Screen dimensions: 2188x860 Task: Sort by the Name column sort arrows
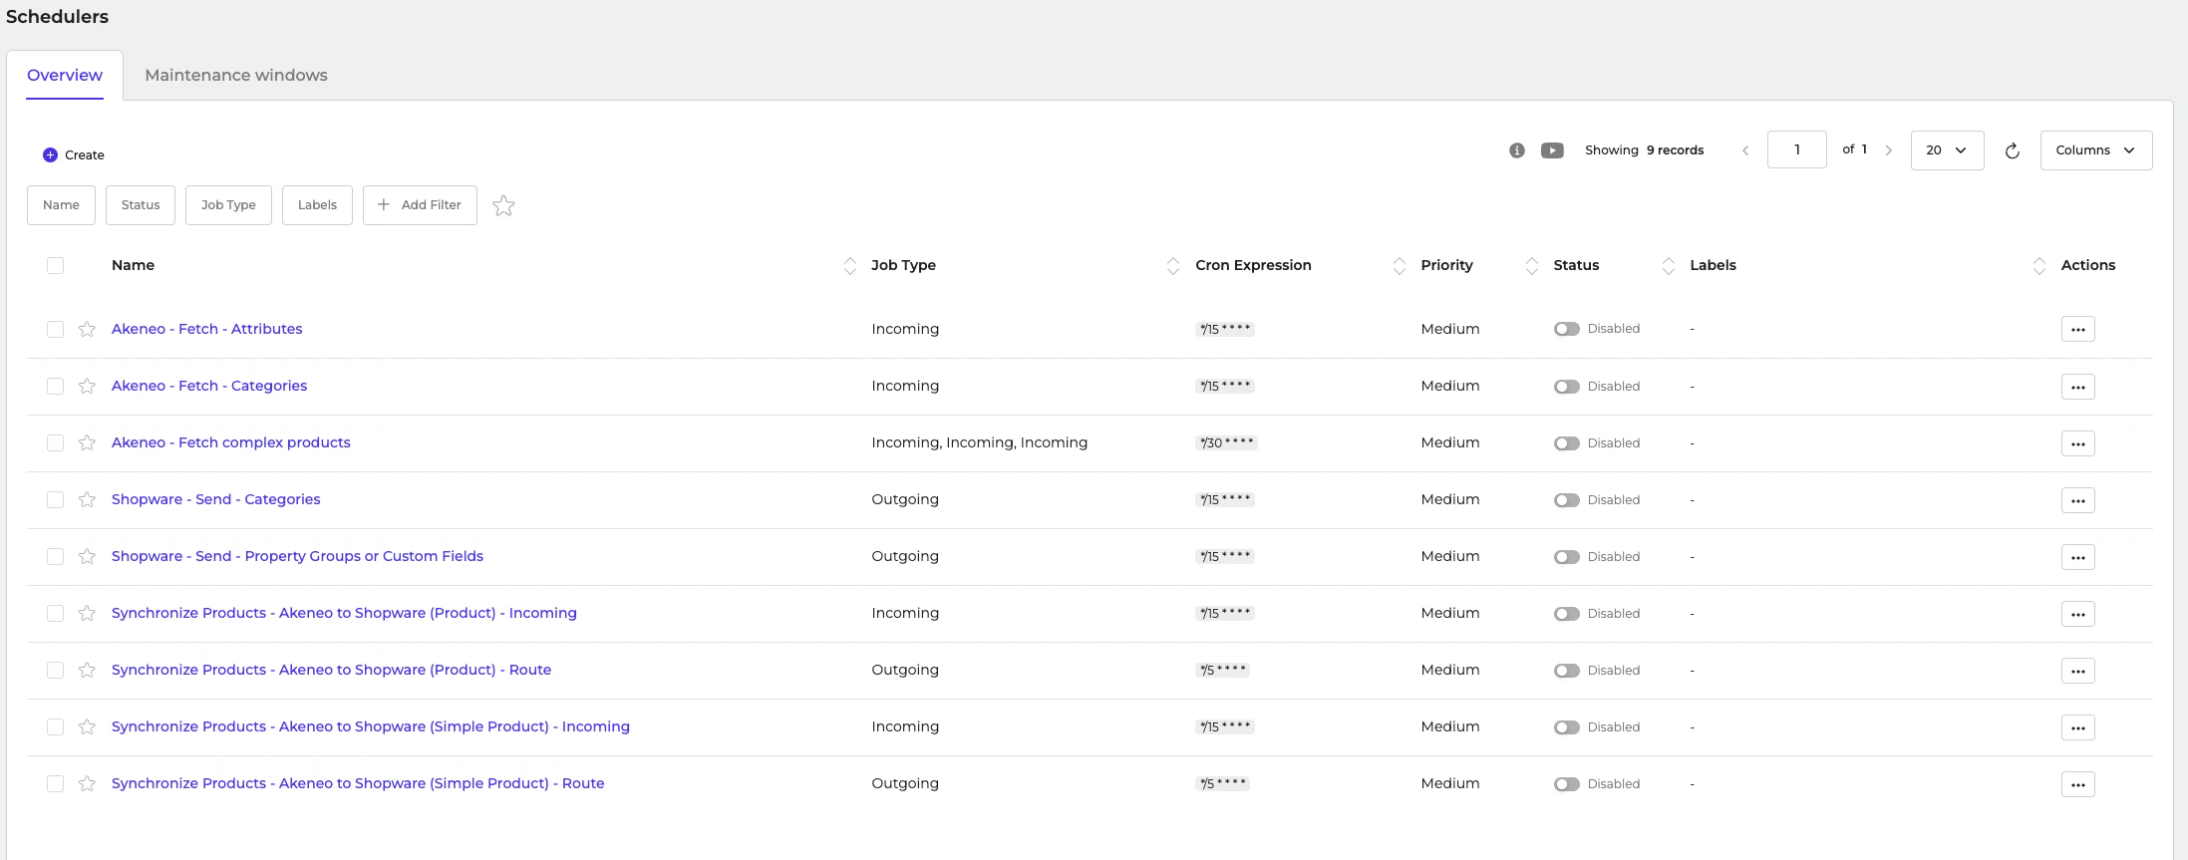849,265
